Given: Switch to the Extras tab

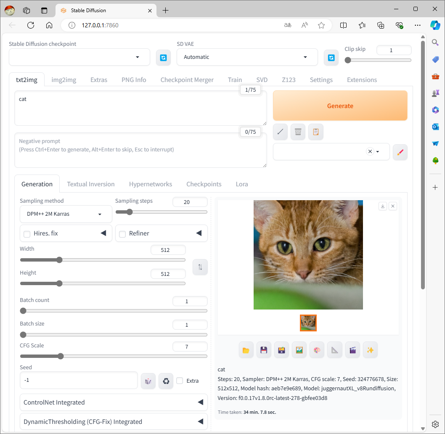Looking at the screenshot, I should (x=99, y=80).
